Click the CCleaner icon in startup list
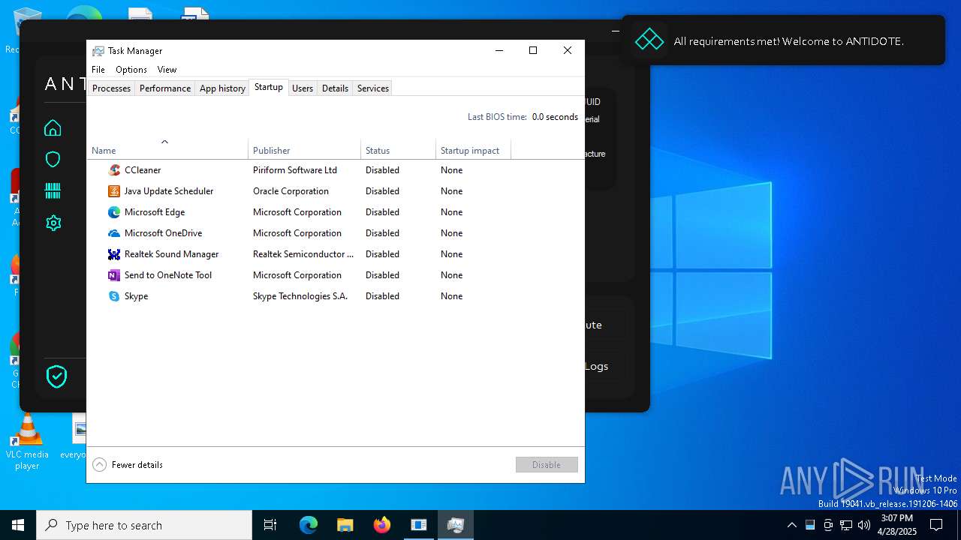 [x=114, y=170]
